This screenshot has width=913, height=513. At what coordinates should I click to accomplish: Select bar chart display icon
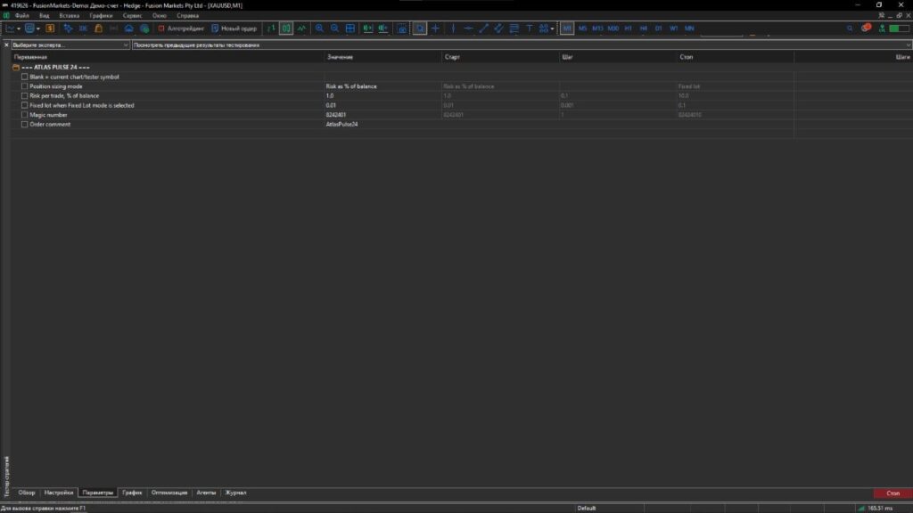point(271,28)
